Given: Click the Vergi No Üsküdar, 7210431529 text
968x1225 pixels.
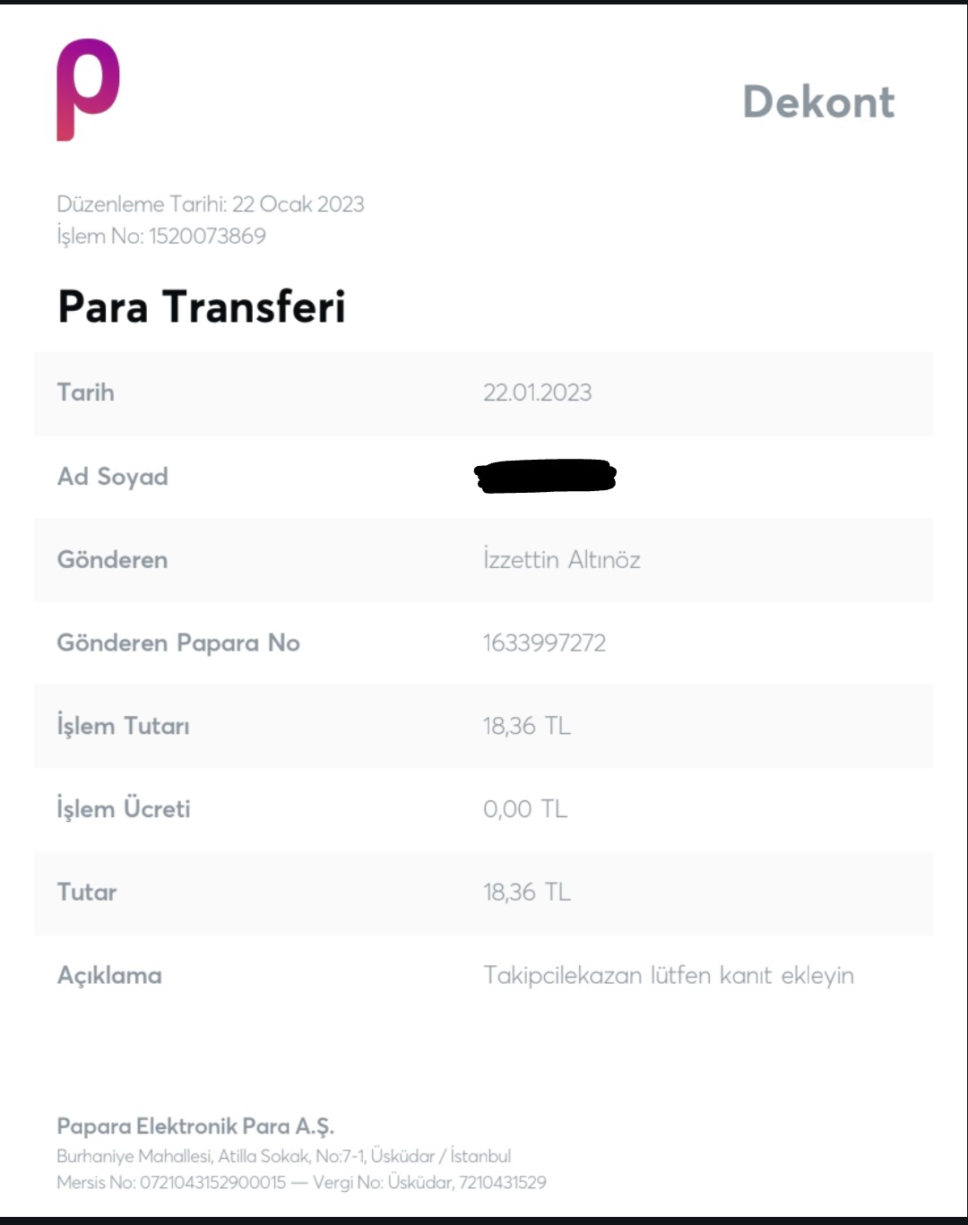Looking at the screenshot, I should click(429, 1183).
